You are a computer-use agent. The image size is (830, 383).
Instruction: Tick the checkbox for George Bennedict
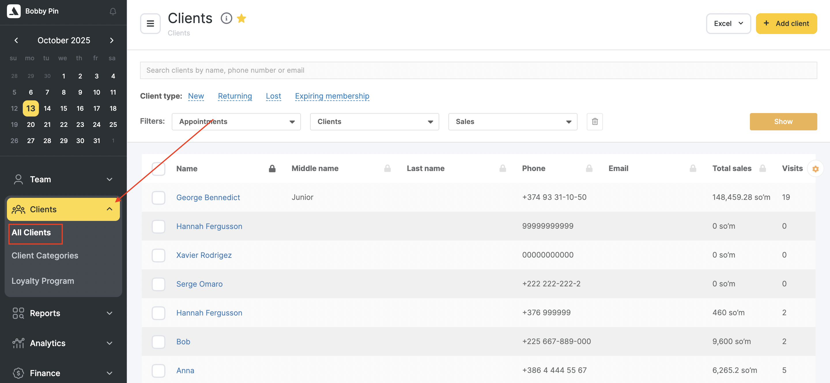point(158,197)
